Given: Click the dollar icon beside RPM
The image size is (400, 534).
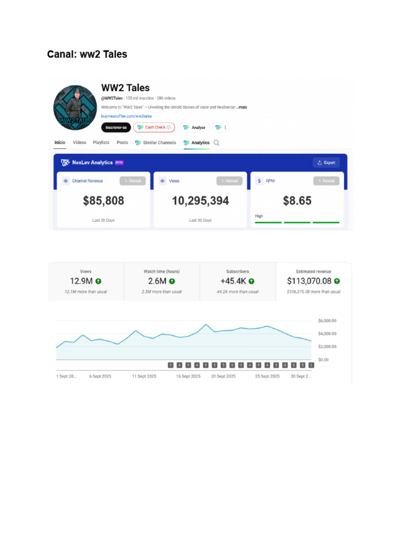Looking at the screenshot, I should [259, 181].
